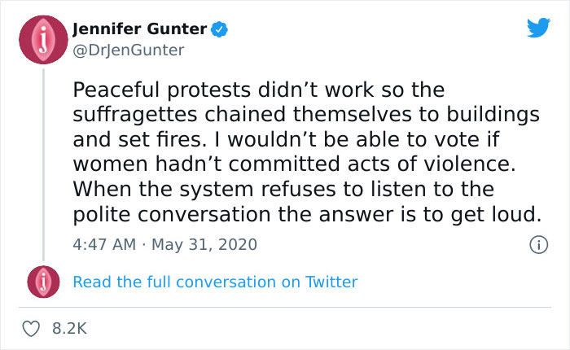Click the blue verified badge
Screen dimensions: 570x350
click(219, 30)
